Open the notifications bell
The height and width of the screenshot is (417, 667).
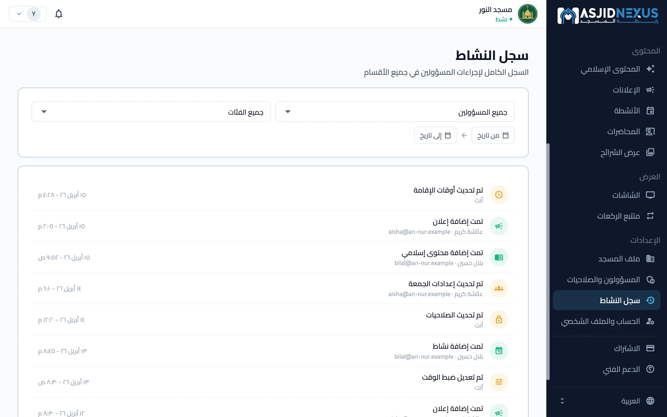(x=59, y=14)
